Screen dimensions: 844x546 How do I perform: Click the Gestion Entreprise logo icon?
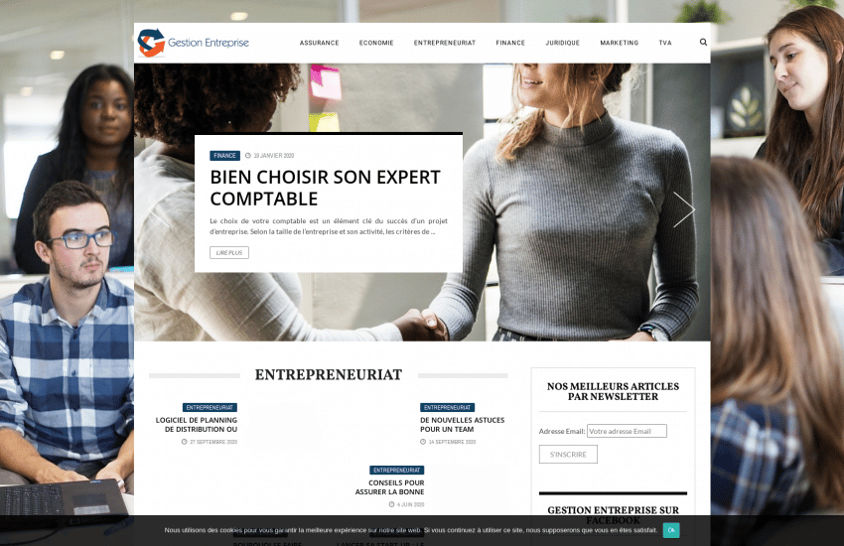151,43
